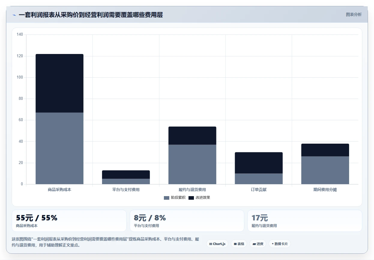Click the gray bar segment of 期间费用分摊

point(325,170)
